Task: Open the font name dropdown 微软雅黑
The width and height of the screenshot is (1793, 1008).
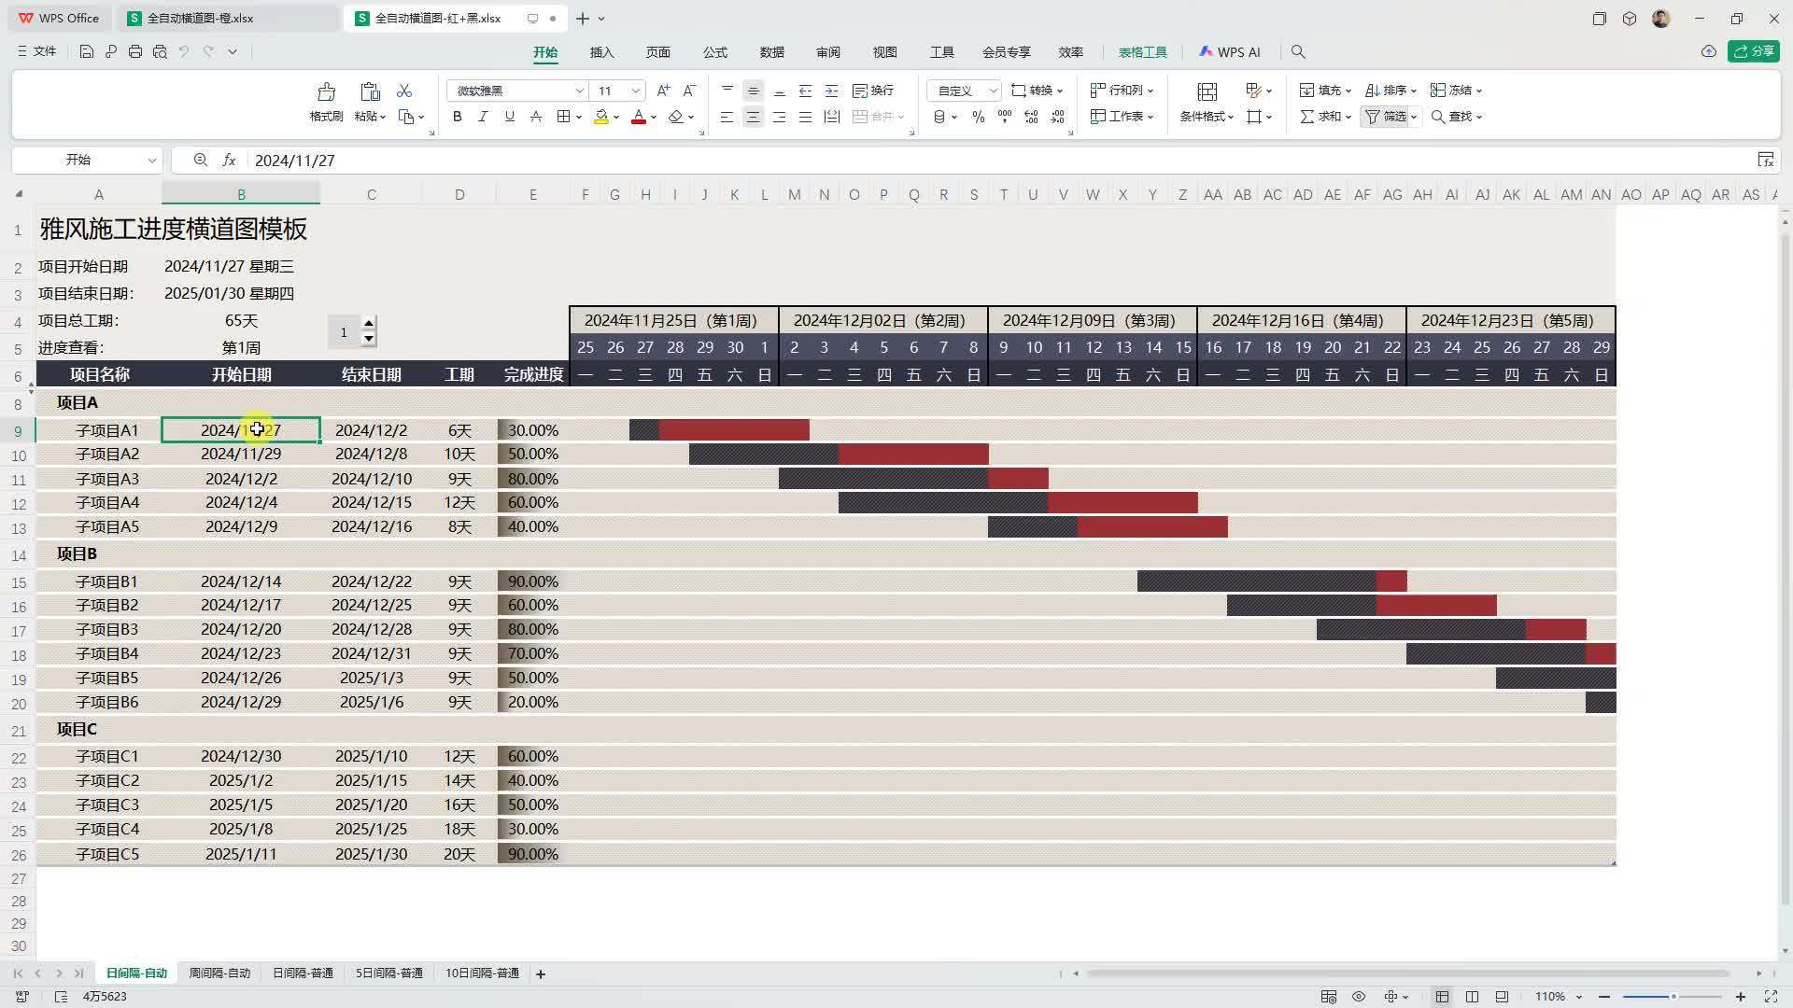Action: point(579,91)
